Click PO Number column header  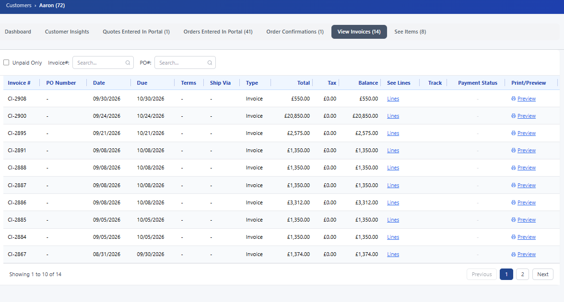click(61, 83)
